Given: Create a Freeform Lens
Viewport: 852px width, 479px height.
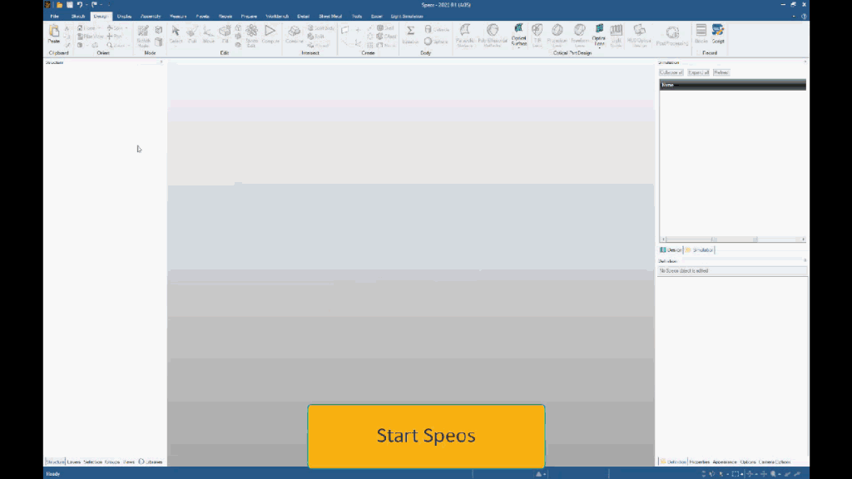Looking at the screenshot, I should [580, 36].
